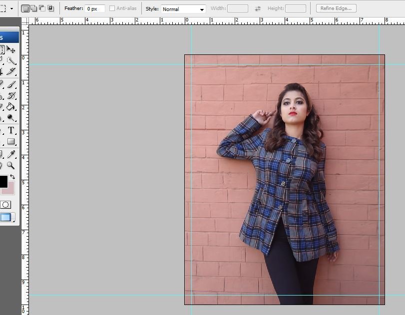
Task: Swap foreground and background colors
Action: point(12,177)
